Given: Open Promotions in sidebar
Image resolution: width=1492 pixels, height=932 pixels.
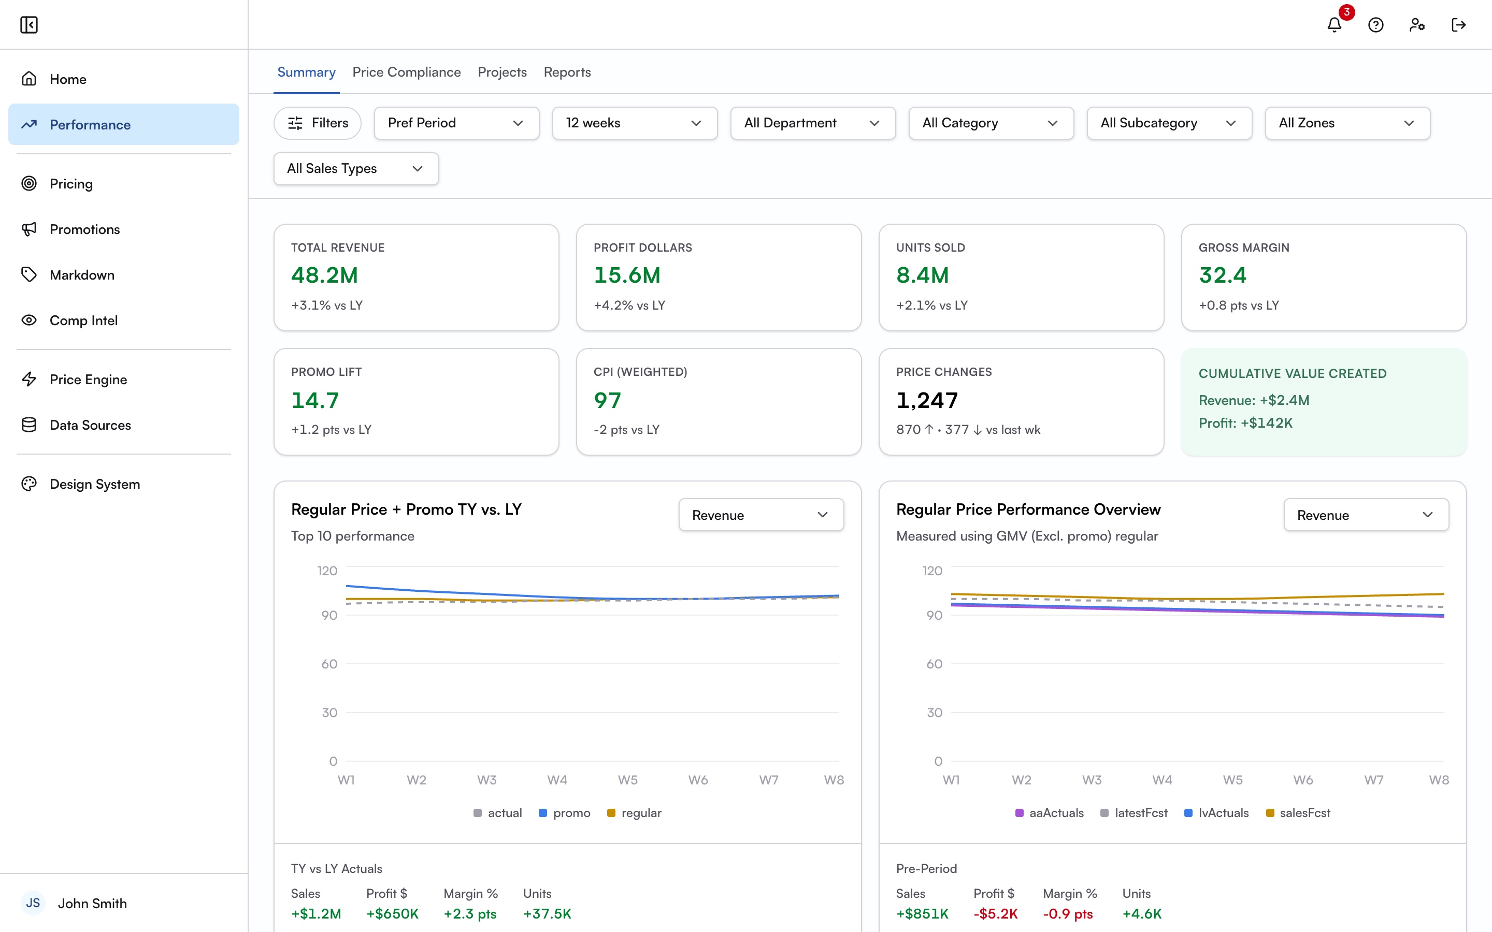Looking at the screenshot, I should pos(124,229).
